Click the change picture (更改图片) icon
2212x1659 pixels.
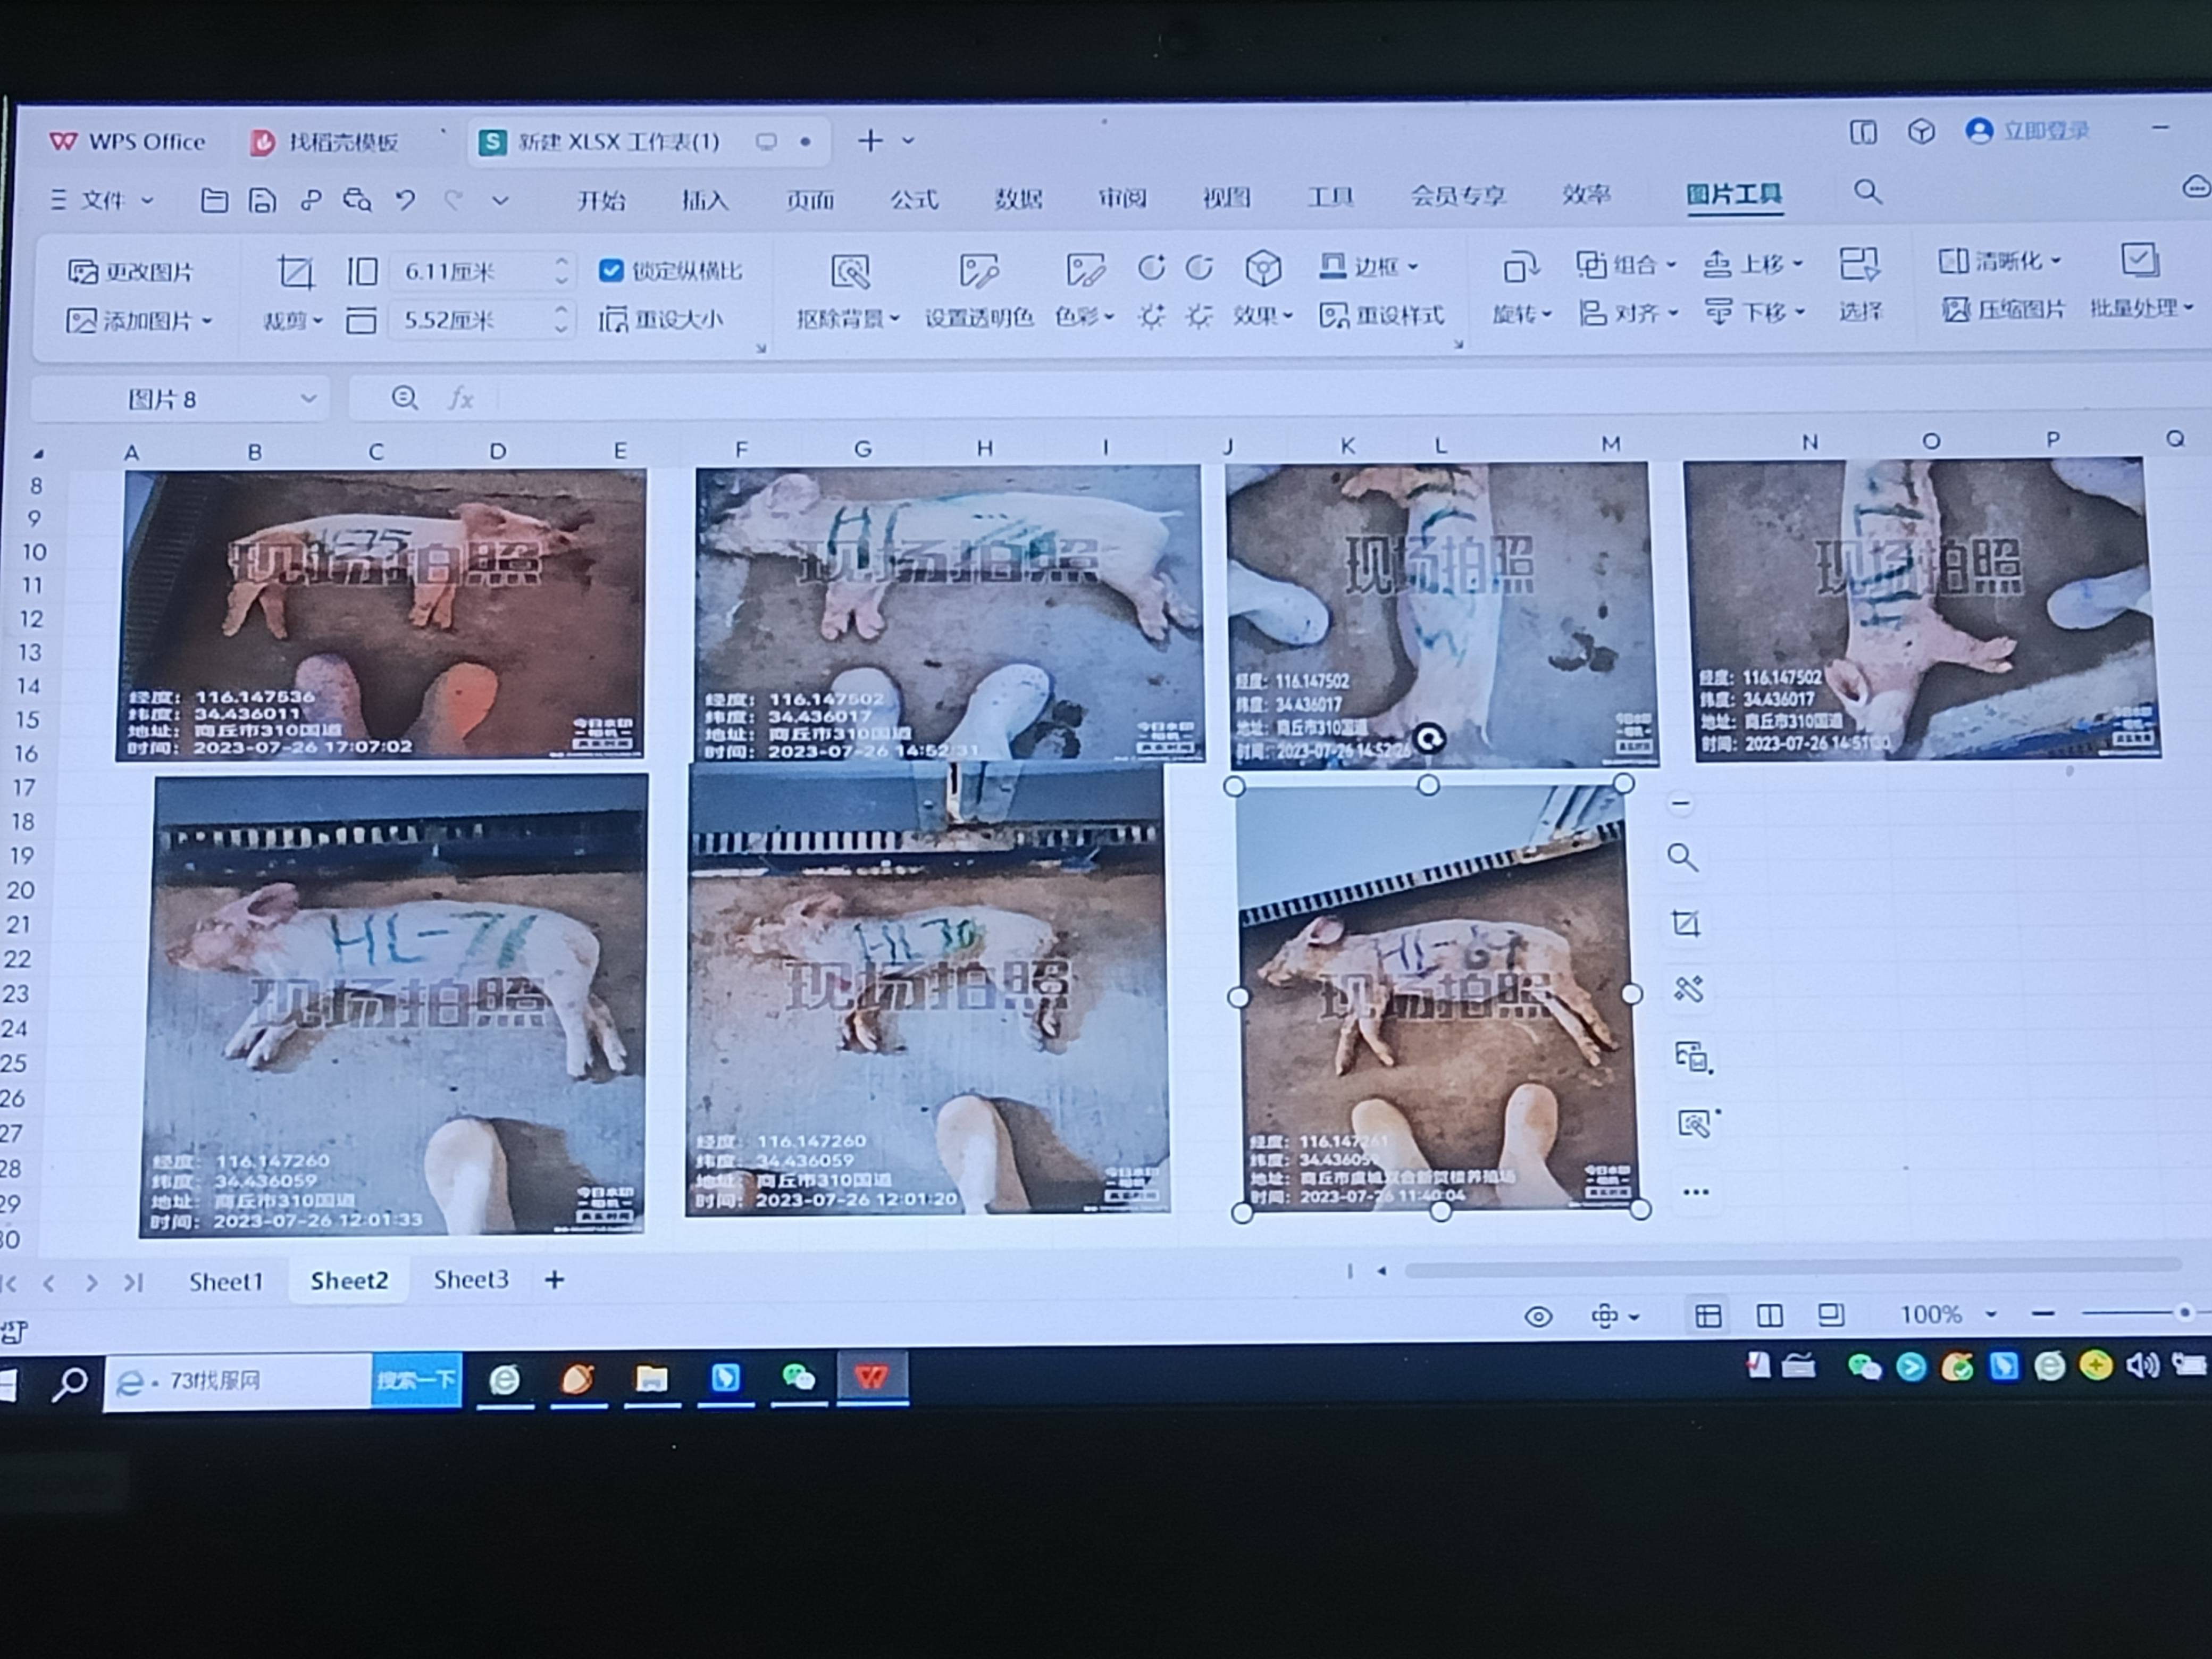[x=82, y=272]
